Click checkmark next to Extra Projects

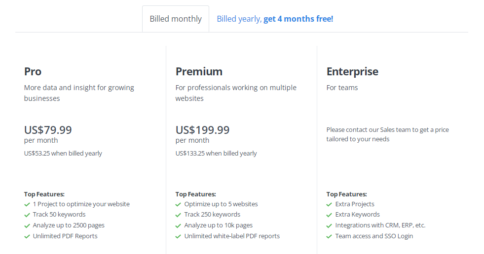click(330, 204)
